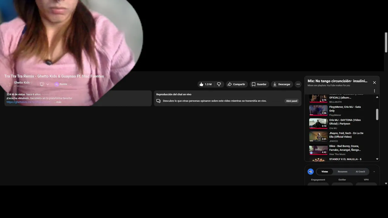Switch to the AI Coach tab

[360, 172]
